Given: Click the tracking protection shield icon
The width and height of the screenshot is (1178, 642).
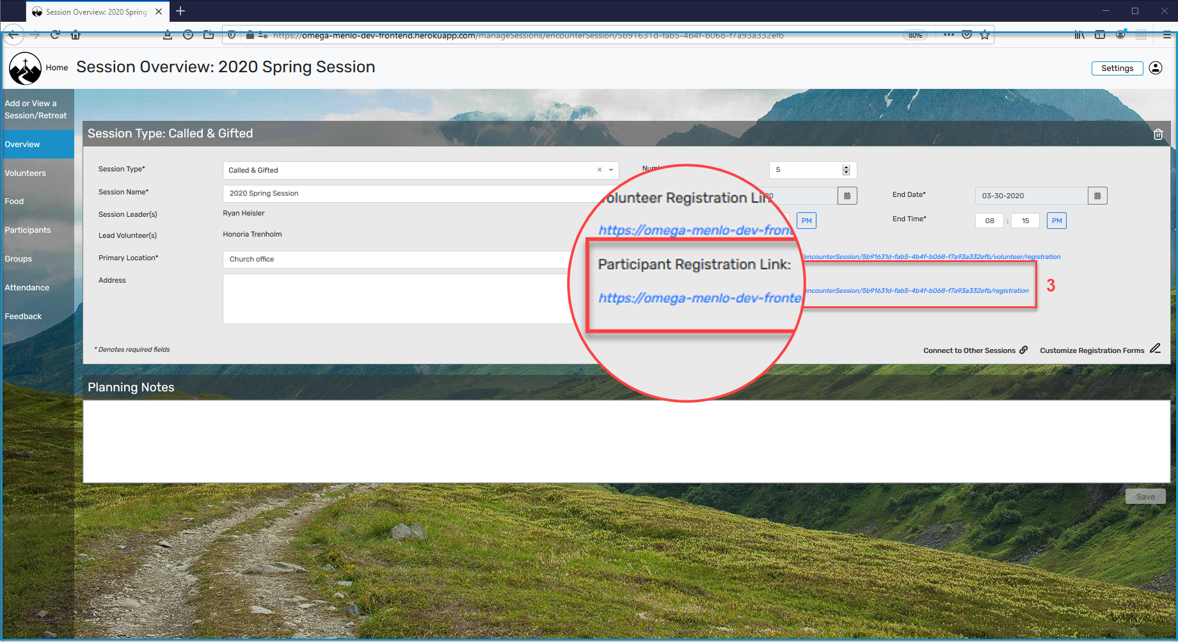Looking at the screenshot, I should (232, 35).
